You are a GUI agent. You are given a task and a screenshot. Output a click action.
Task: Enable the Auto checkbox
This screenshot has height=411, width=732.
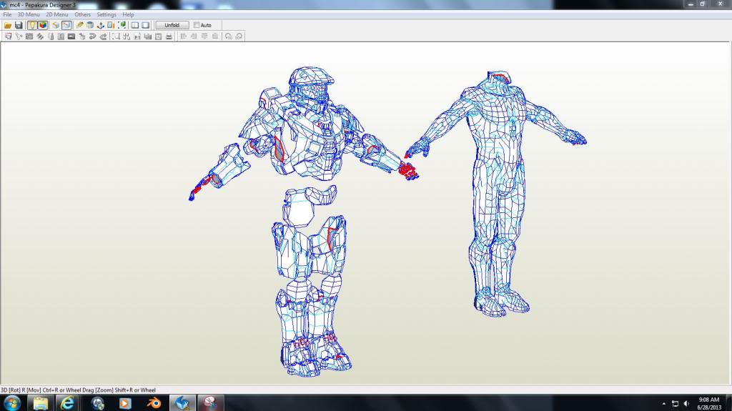pos(197,25)
